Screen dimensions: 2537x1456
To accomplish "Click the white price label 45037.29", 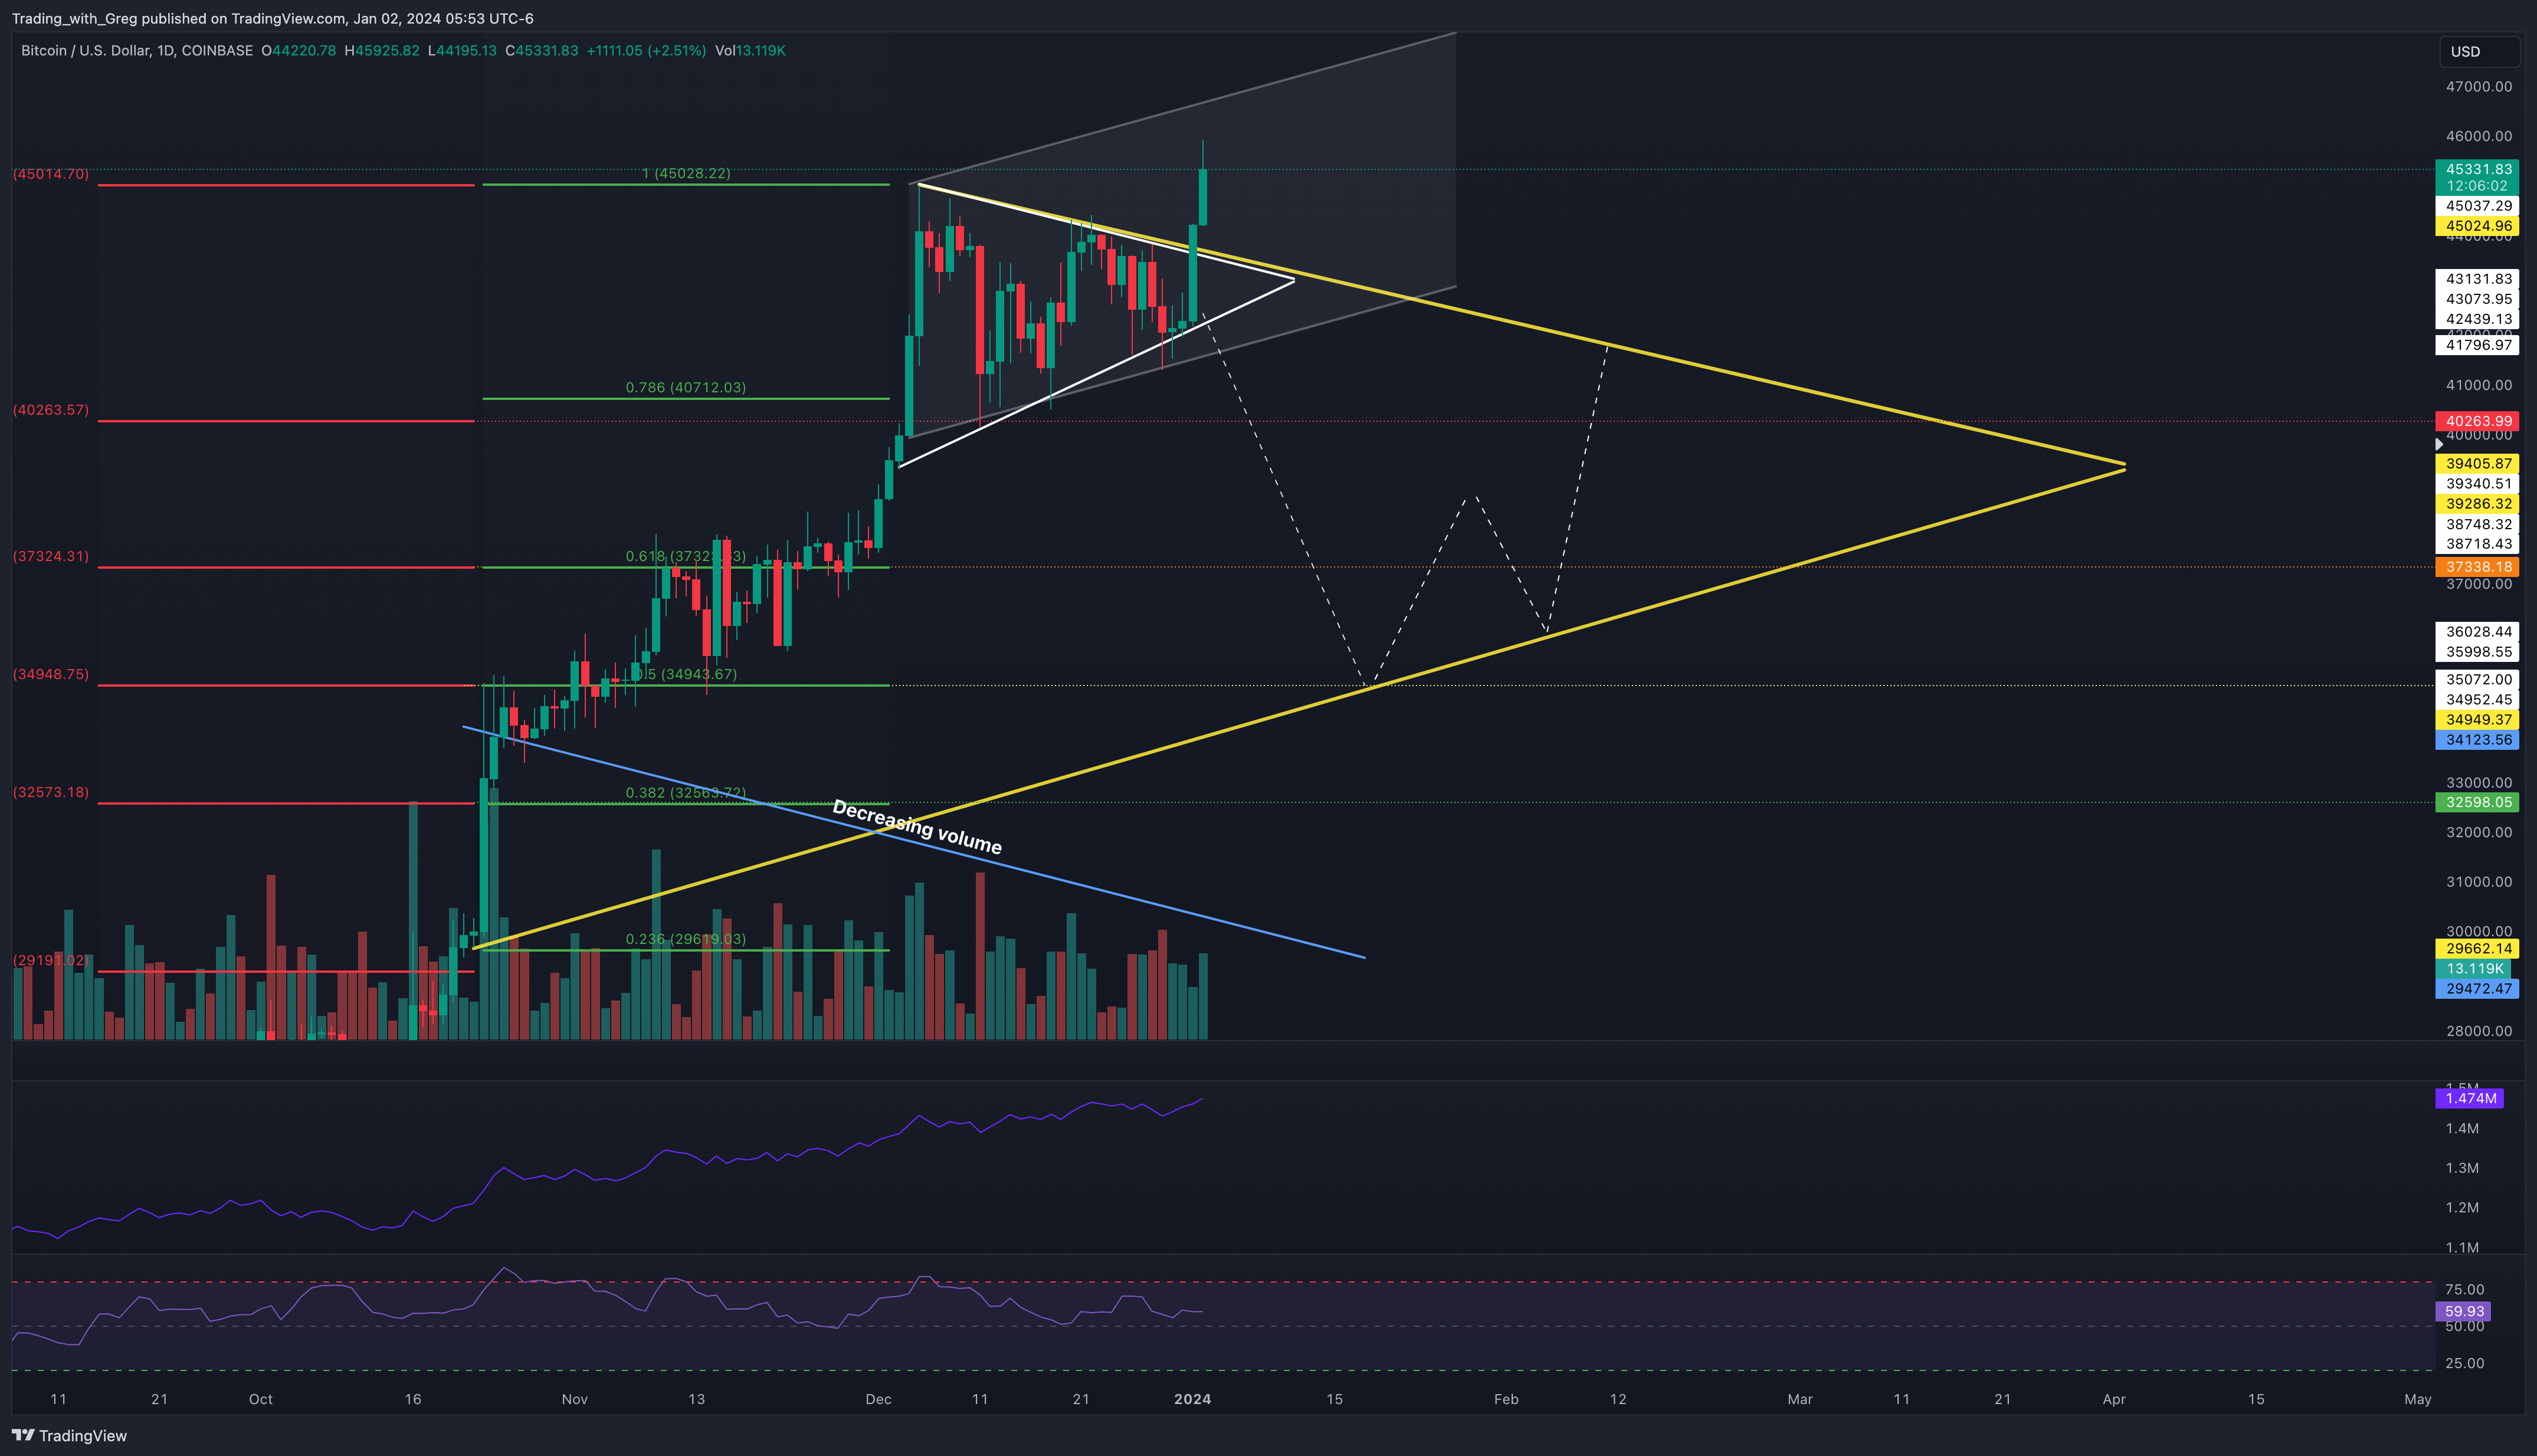I will click(x=2476, y=206).
